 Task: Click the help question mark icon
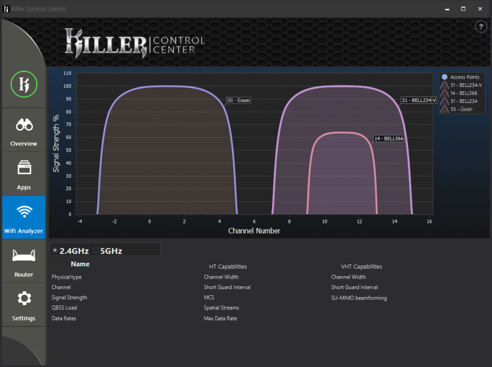(481, 27)
